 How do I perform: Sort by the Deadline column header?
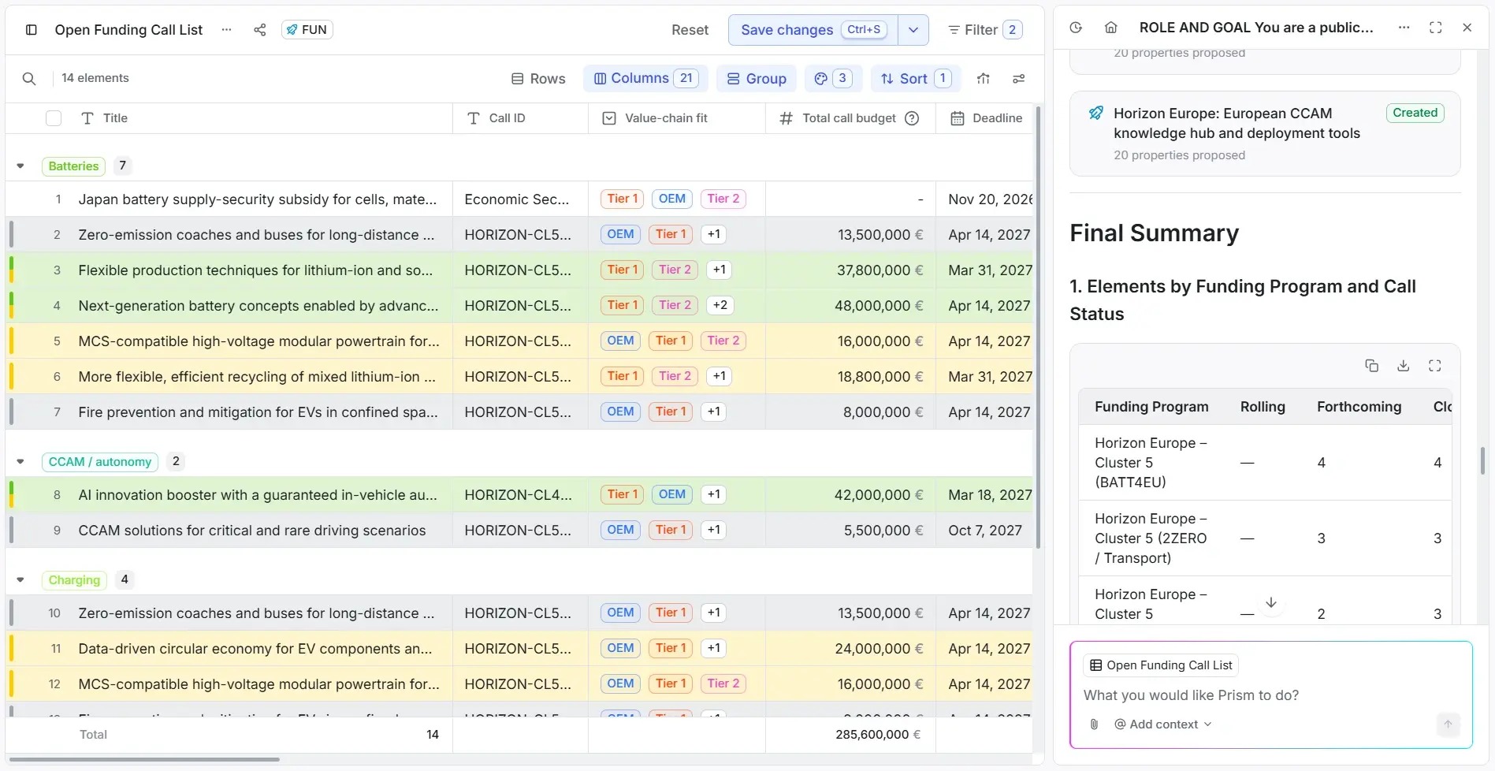click(x=987, y=118)
